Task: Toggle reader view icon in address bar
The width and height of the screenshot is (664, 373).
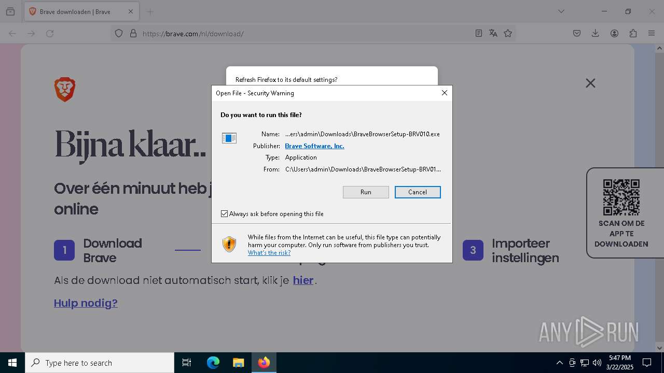Action: pyautogui.click(x=478, y=34)
